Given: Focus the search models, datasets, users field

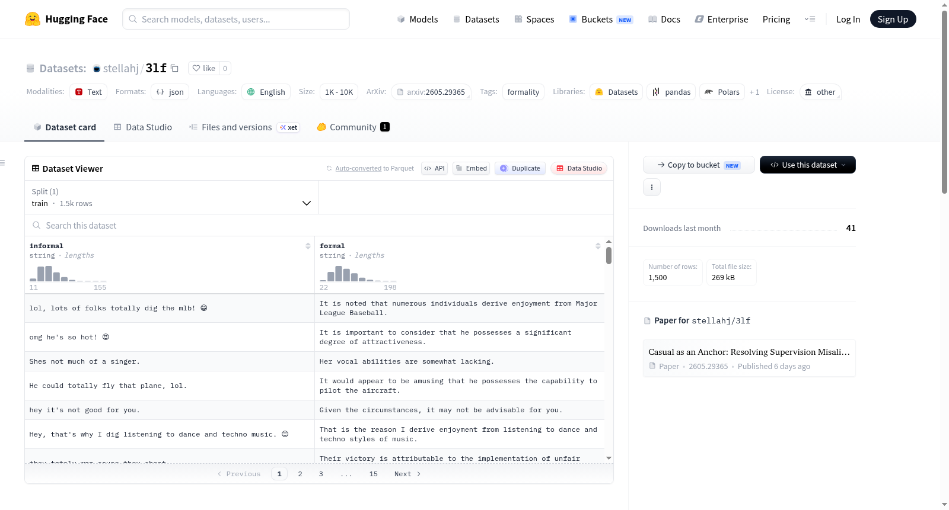Looking at the screenshot, I should [236, 19].
